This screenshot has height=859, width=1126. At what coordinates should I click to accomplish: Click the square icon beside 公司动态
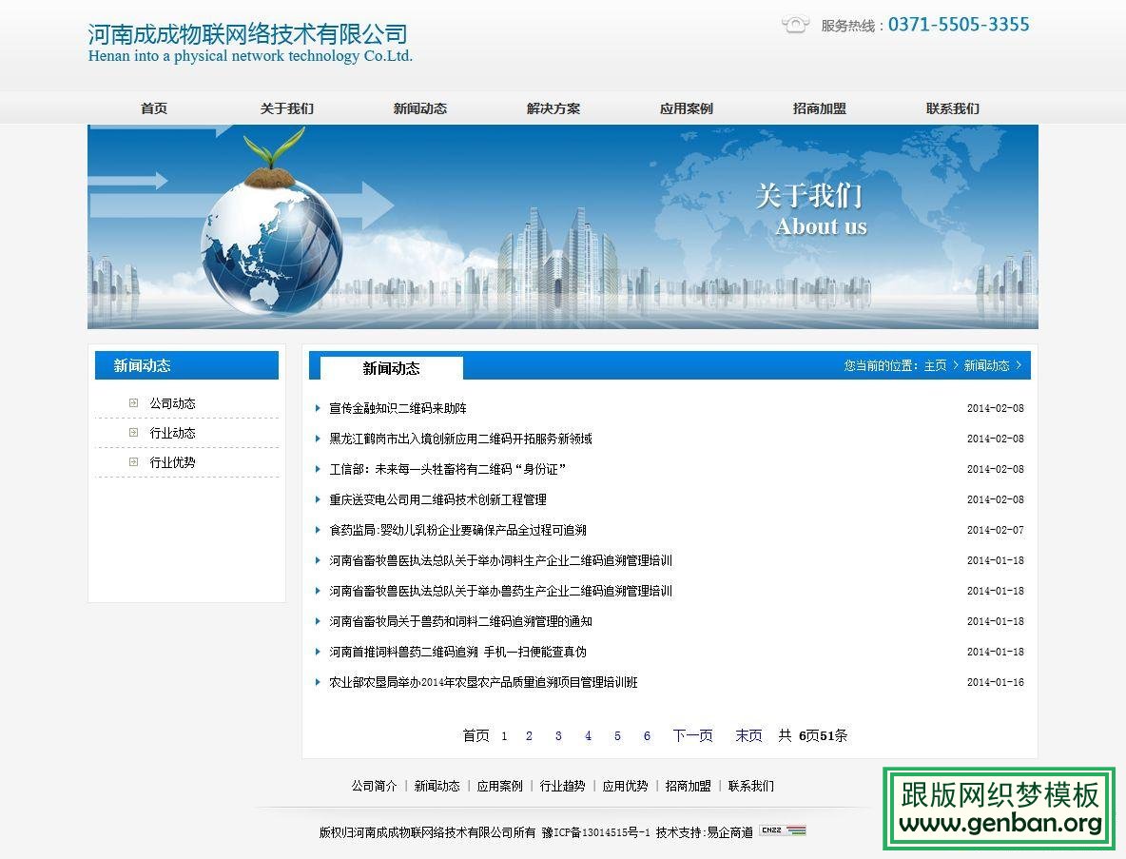point(132,401)
